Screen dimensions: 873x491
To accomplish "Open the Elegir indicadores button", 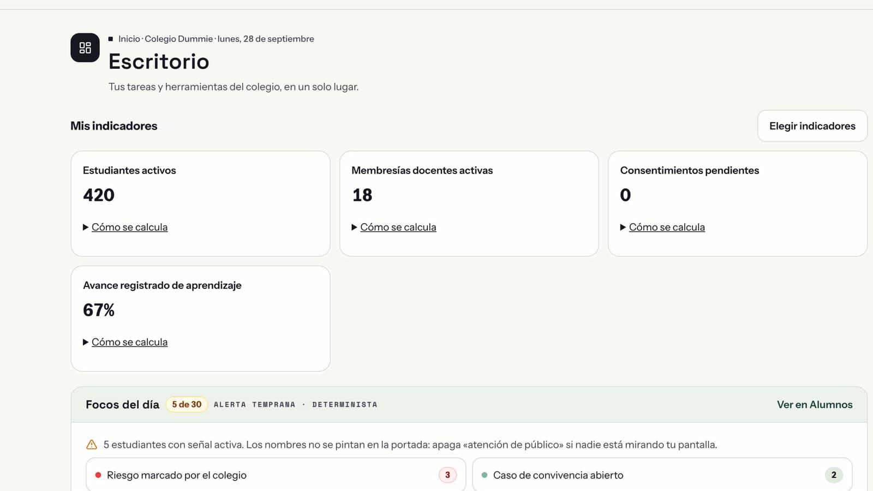I will (812, 126).
